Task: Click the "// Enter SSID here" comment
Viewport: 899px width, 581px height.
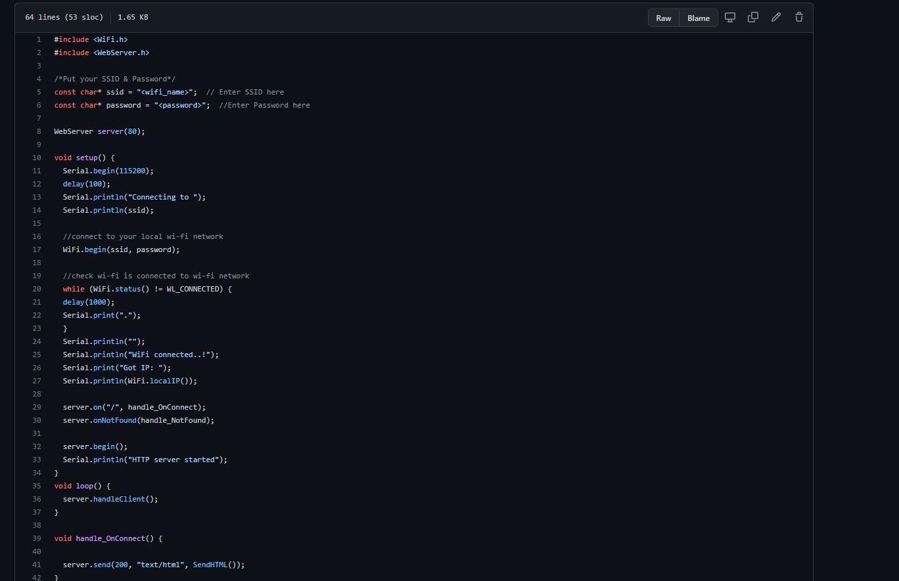Action: (x=245, y=92)
